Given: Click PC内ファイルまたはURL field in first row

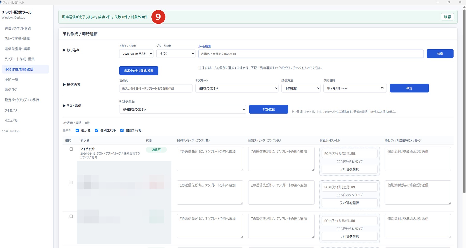Looking at the screenshot, I should 349,154.
